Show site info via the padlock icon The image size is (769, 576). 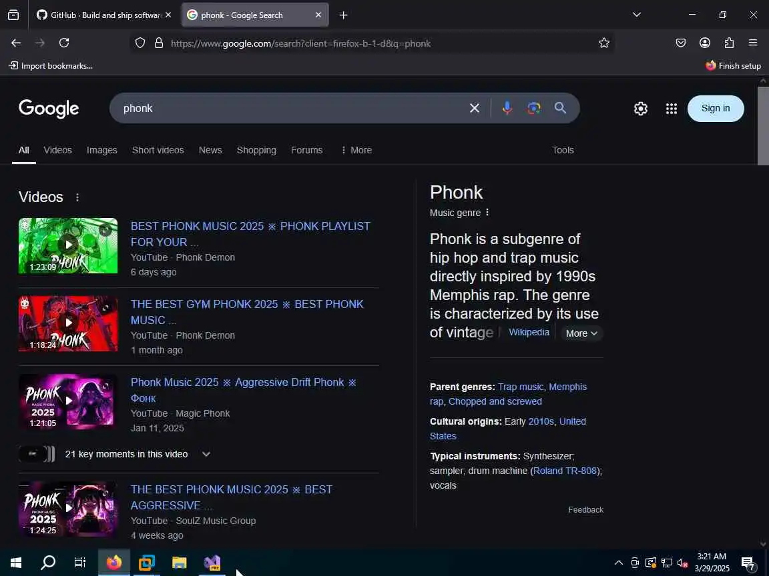coord(159,43)
